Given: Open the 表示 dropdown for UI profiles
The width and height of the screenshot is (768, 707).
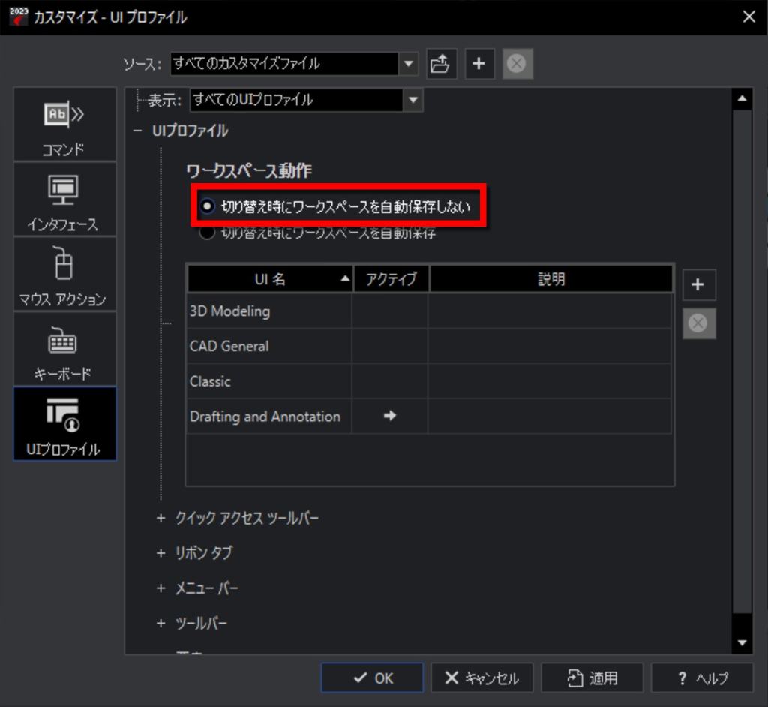Looking at the screenshot, I should (413, 100).
